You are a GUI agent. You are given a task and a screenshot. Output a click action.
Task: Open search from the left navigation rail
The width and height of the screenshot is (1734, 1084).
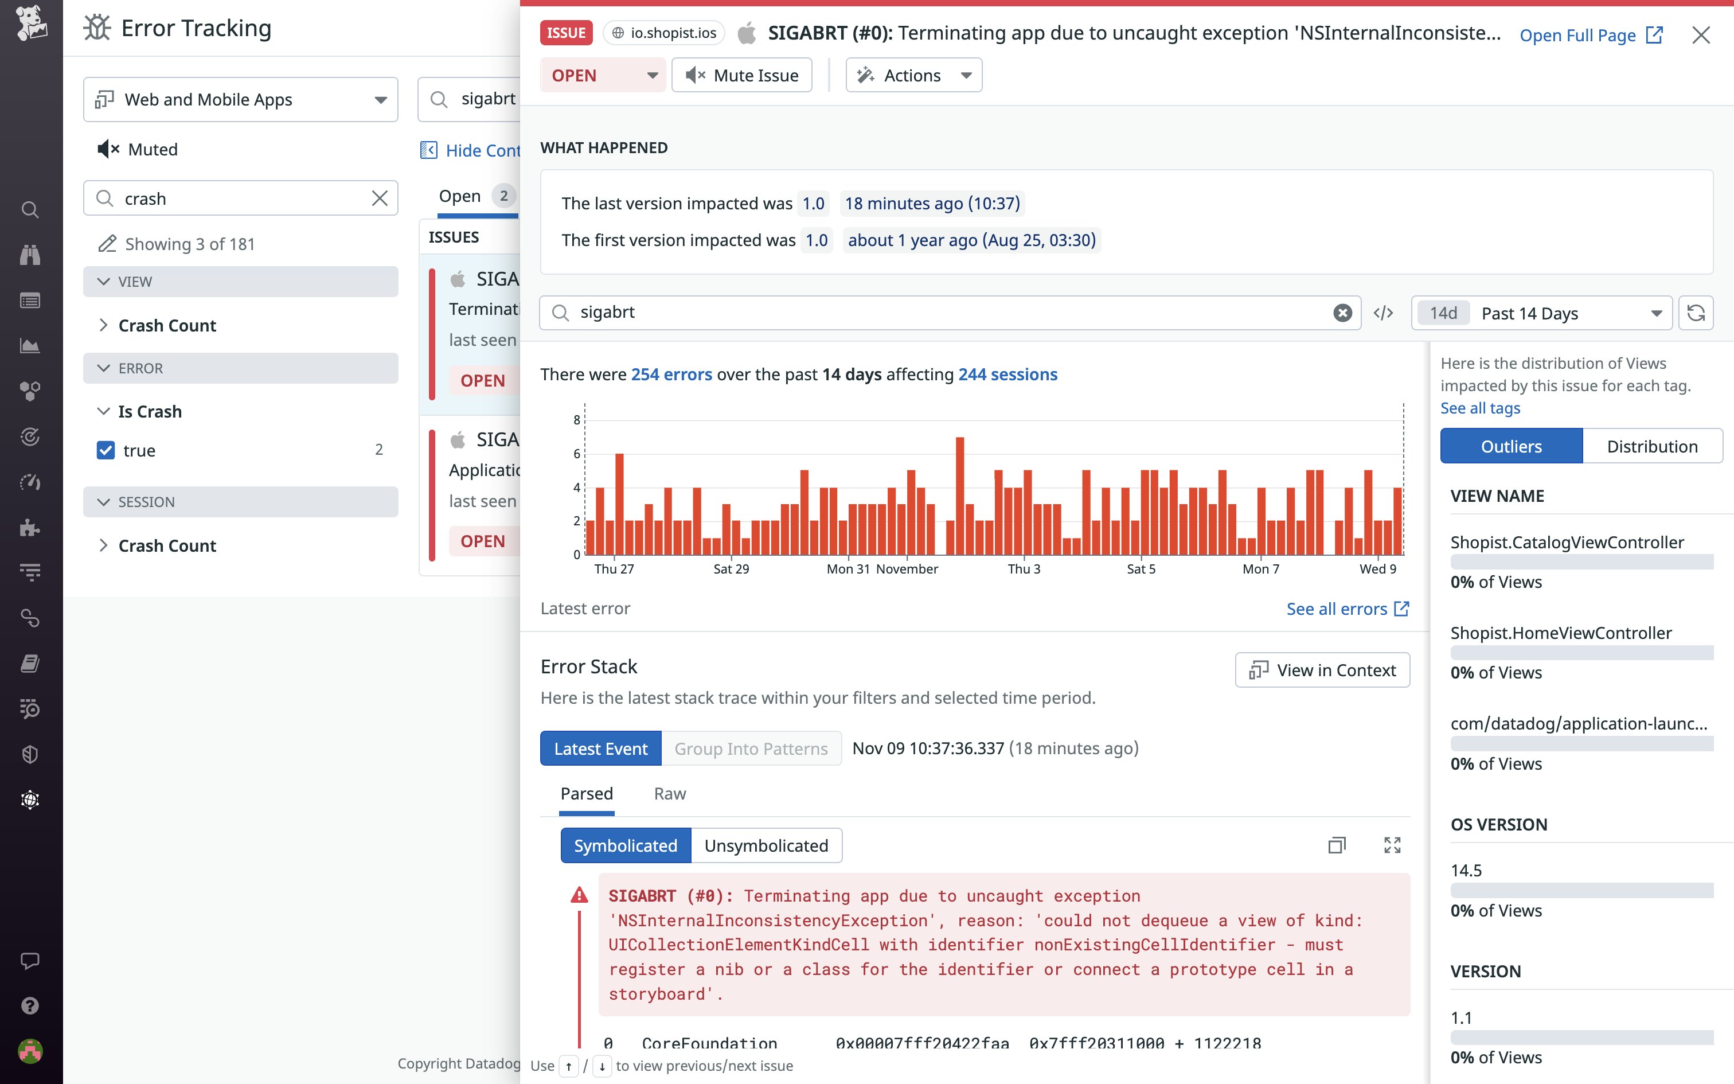pyautogui.click(x=30, y=210)
